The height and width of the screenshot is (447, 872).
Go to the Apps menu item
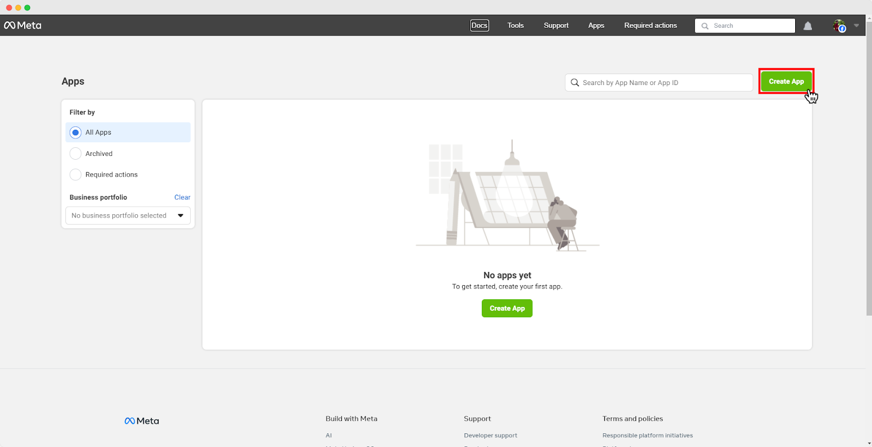596,26
